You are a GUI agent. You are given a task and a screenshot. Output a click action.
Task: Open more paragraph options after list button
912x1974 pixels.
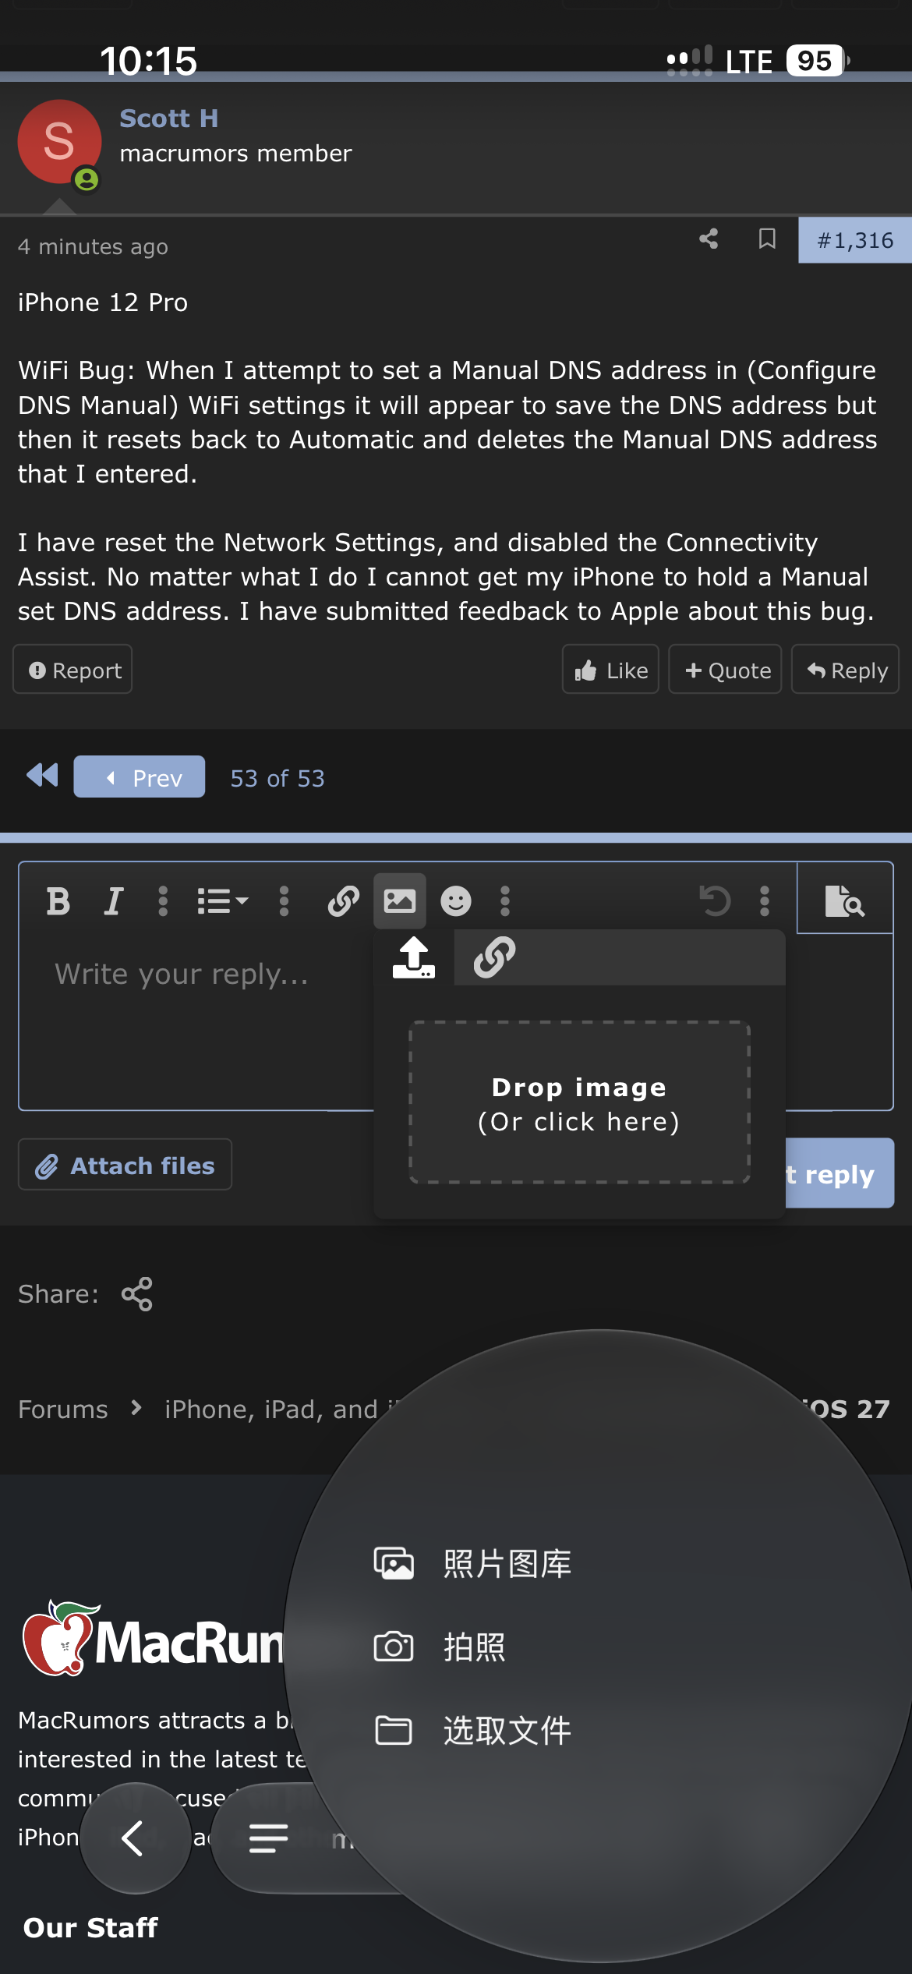click(284, 901)
